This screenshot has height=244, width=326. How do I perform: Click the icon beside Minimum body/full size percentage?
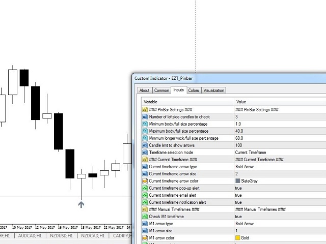(x=145, y=124)
